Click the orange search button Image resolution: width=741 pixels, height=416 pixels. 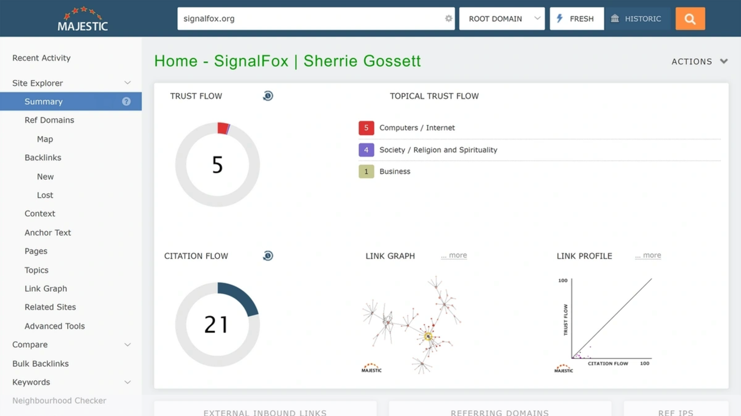tap(690, 18)
